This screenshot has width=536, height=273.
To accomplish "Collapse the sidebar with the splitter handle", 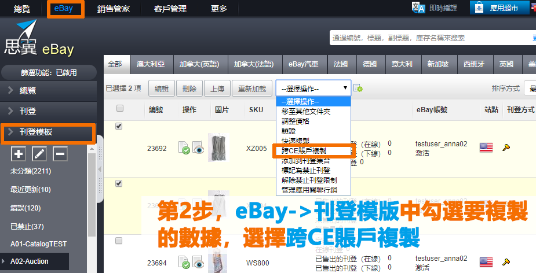I will pyautogui.click(x=100, y=169).
